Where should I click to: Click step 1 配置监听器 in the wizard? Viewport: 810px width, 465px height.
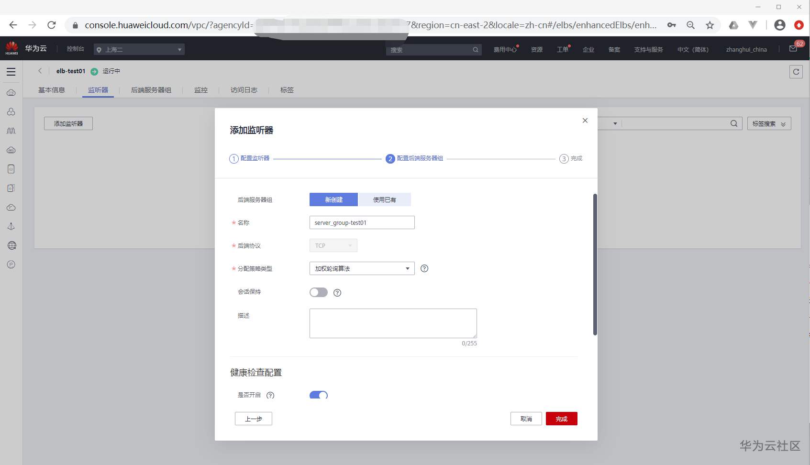250,158
